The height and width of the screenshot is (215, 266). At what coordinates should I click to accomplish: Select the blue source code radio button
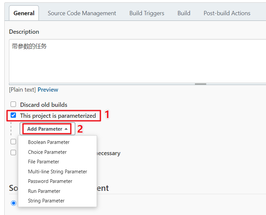click(14, 203)
